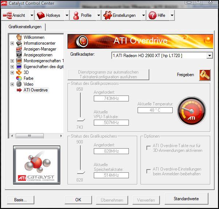The height and width of the screenshot is (209, 219).
Task: Click the ATI logo in title bar
Action: tap(4, 3)
